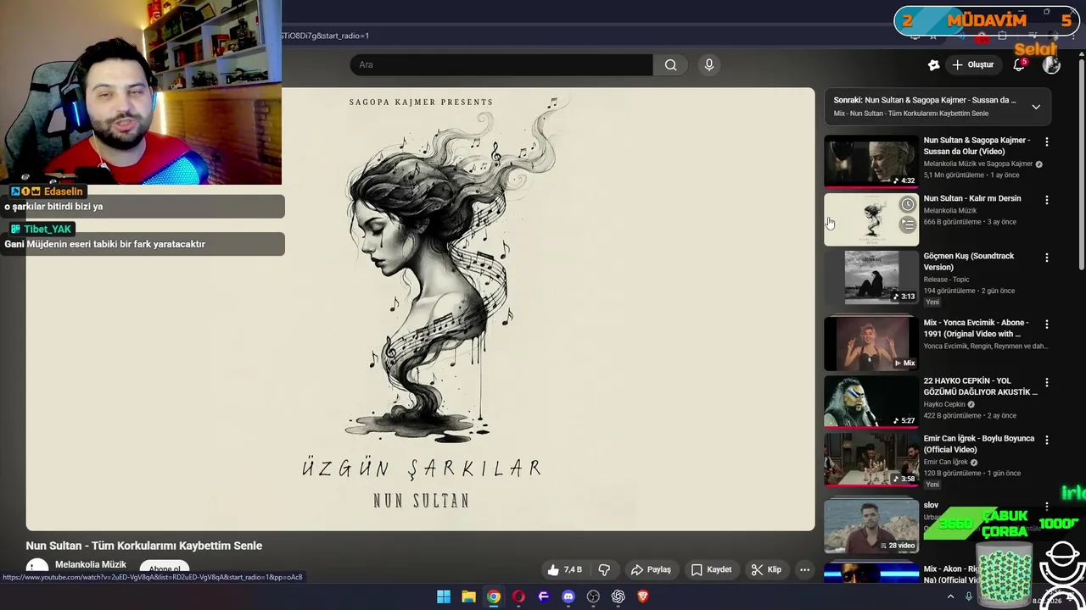Open Sussan da Olur video thumbnail
1086x610 pixels.
[871, 161]
